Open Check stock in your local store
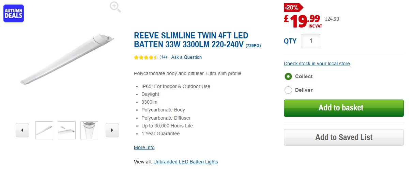Screen dimensions: 411x176 (317, 64)
